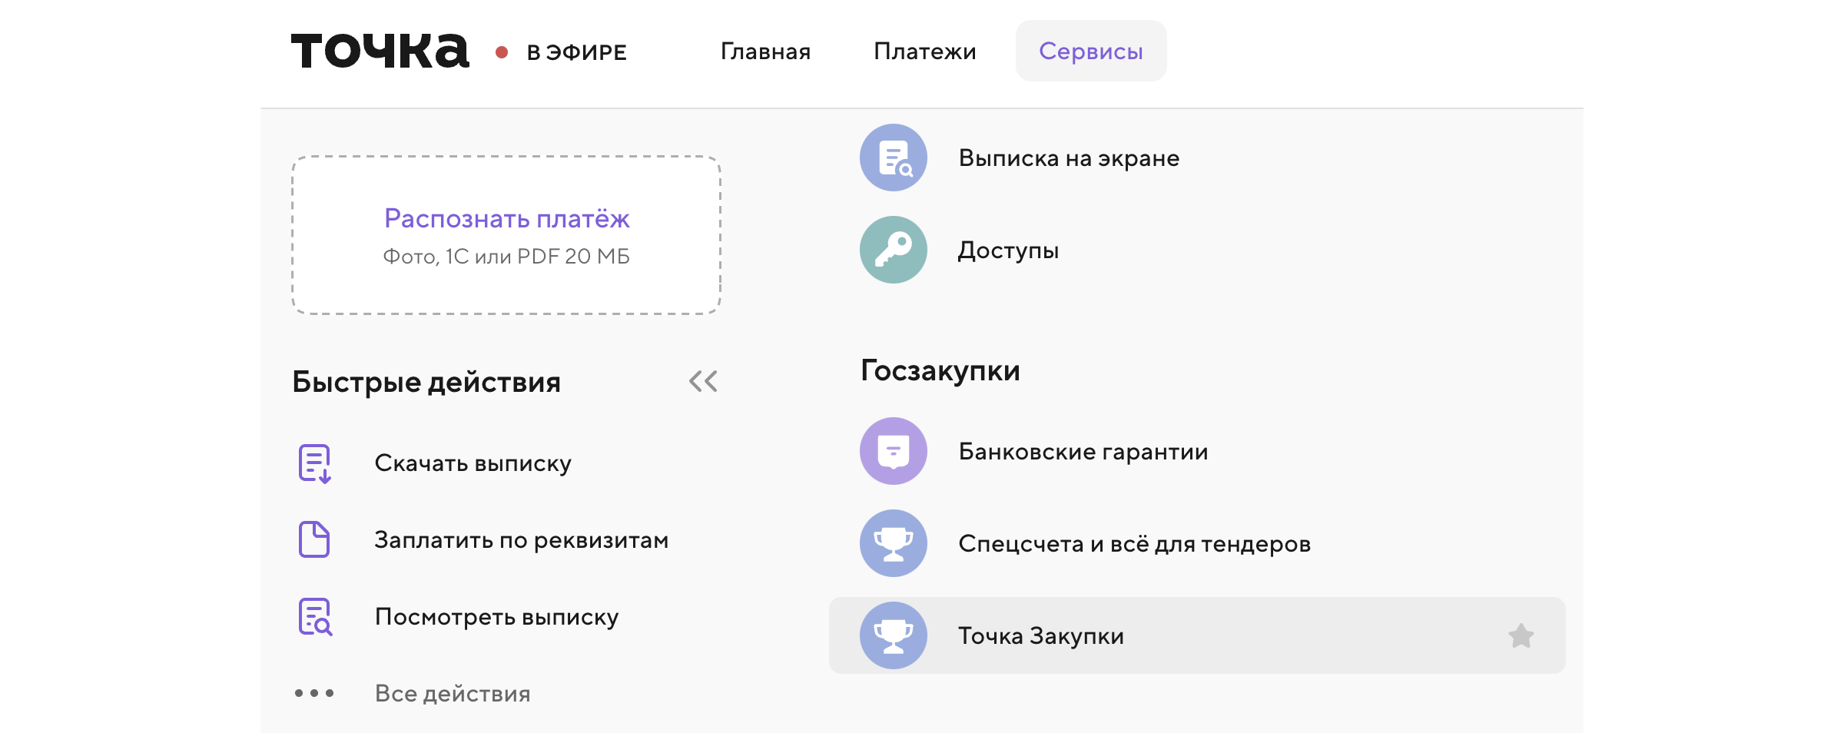Open the Точка Закупки service link
This screenshot has width=1844, height=733.
click(x=1040, y=636)
